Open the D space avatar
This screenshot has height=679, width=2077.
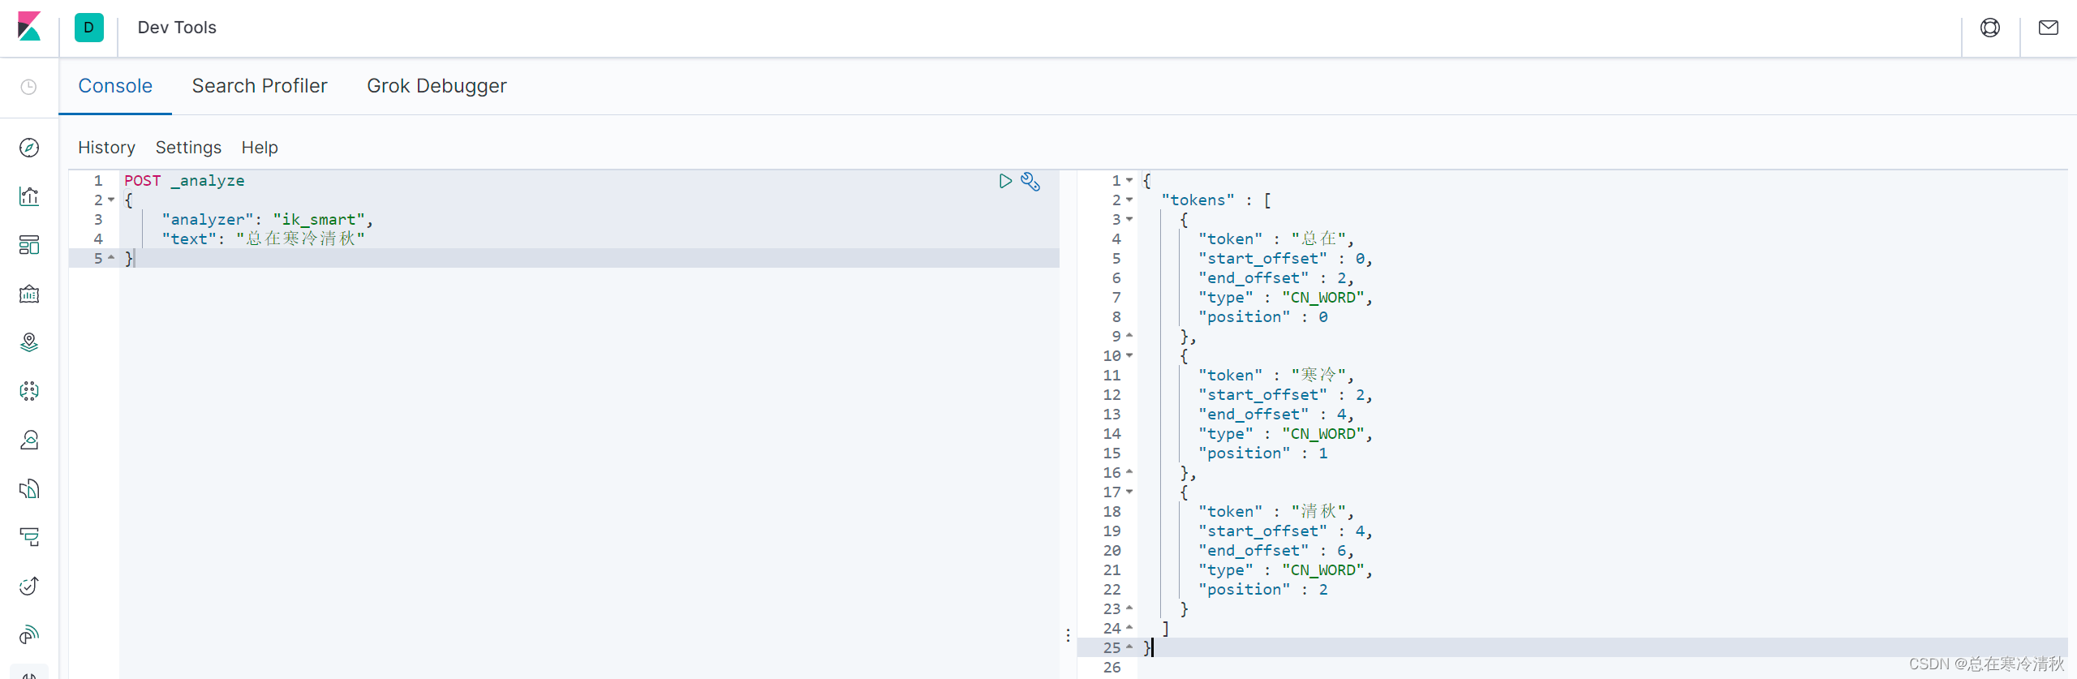89,28
